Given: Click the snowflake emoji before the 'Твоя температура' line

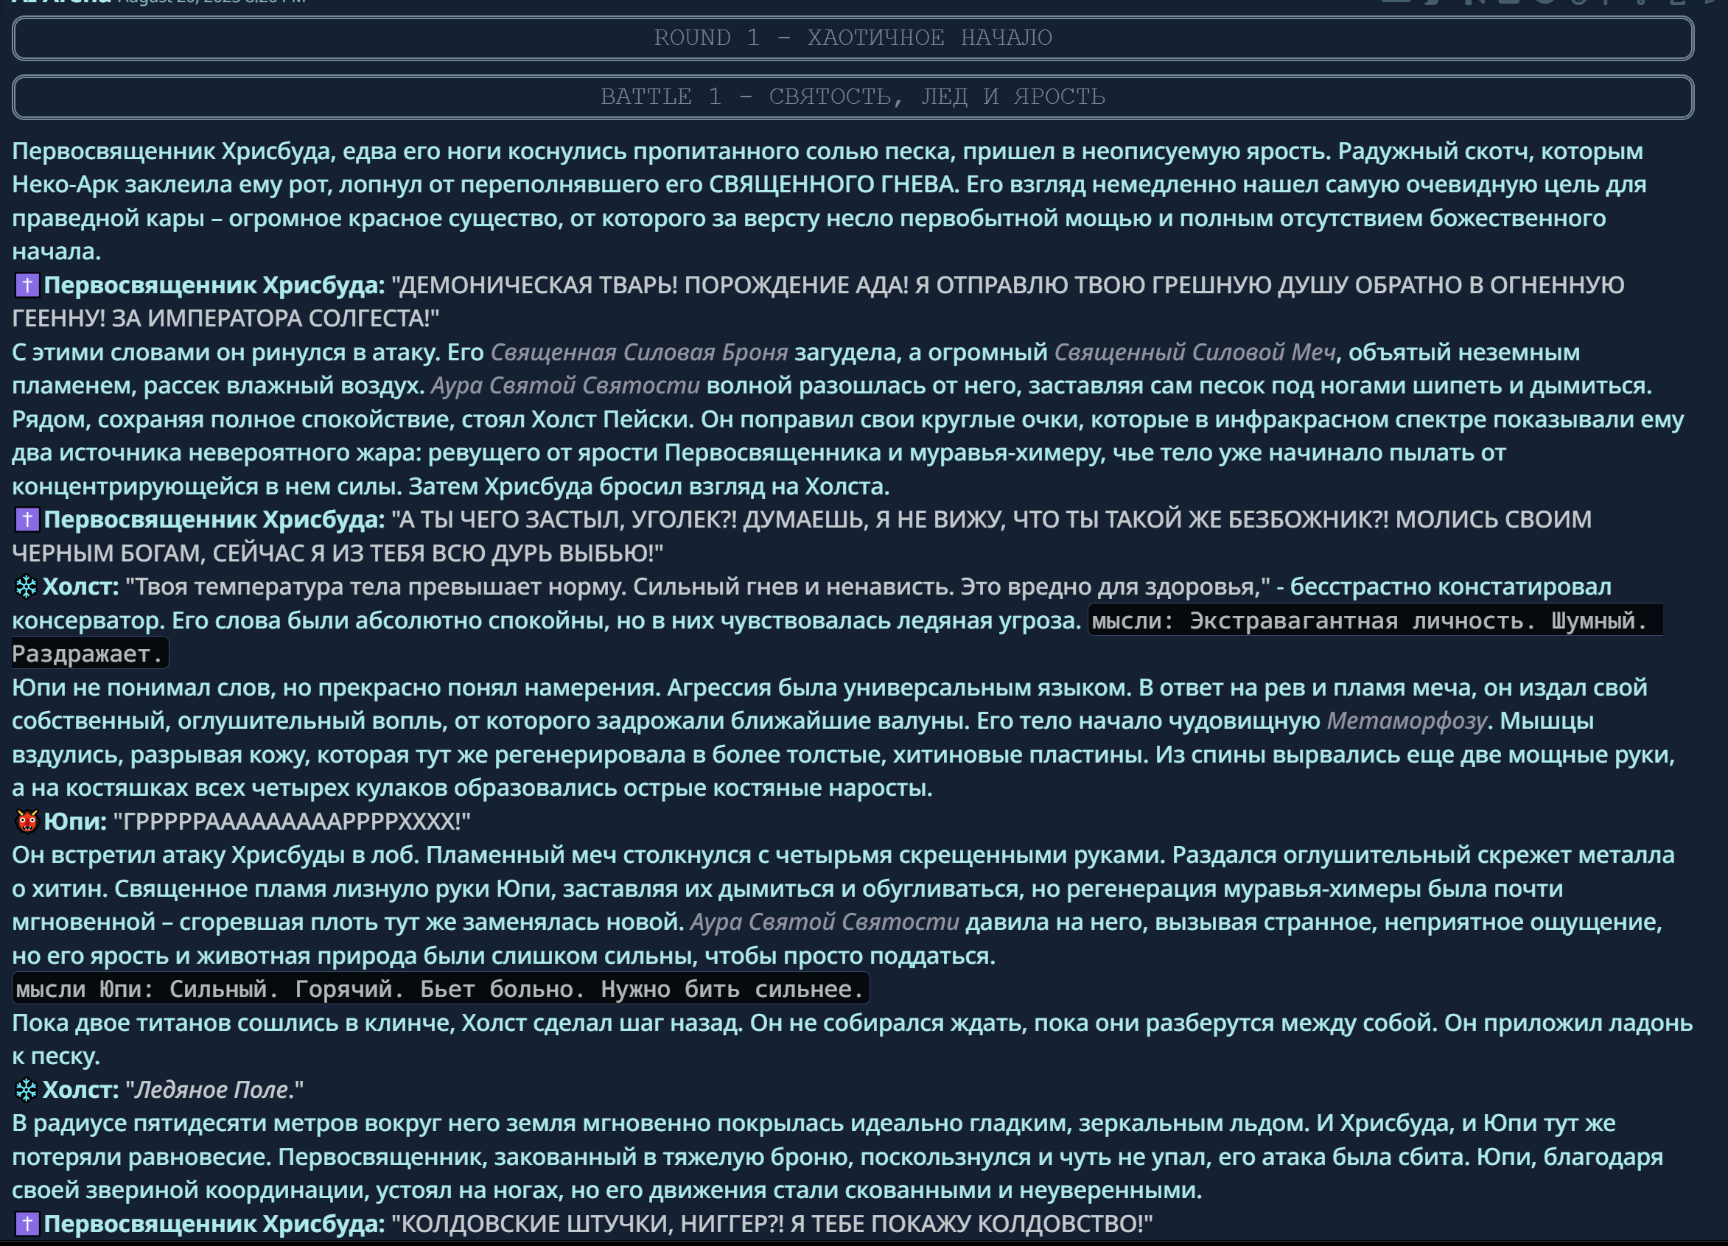Looking at the screenshot, I should tap(26, 587).
